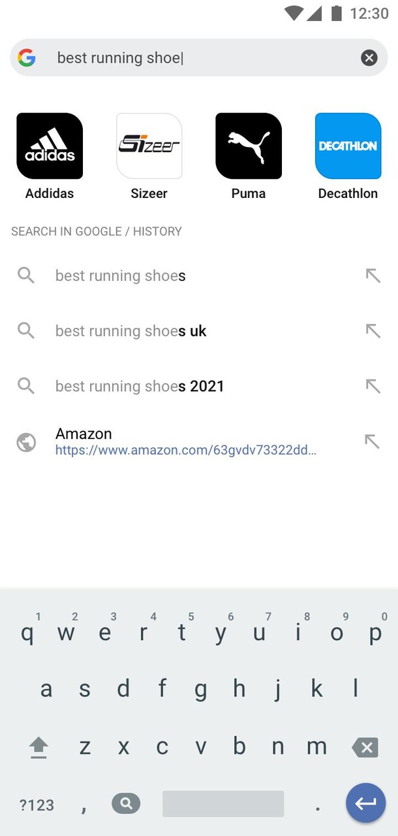Screen dimensions: 398x836
Task: Tap the backspace key
Action: click(x=365, y=747)
